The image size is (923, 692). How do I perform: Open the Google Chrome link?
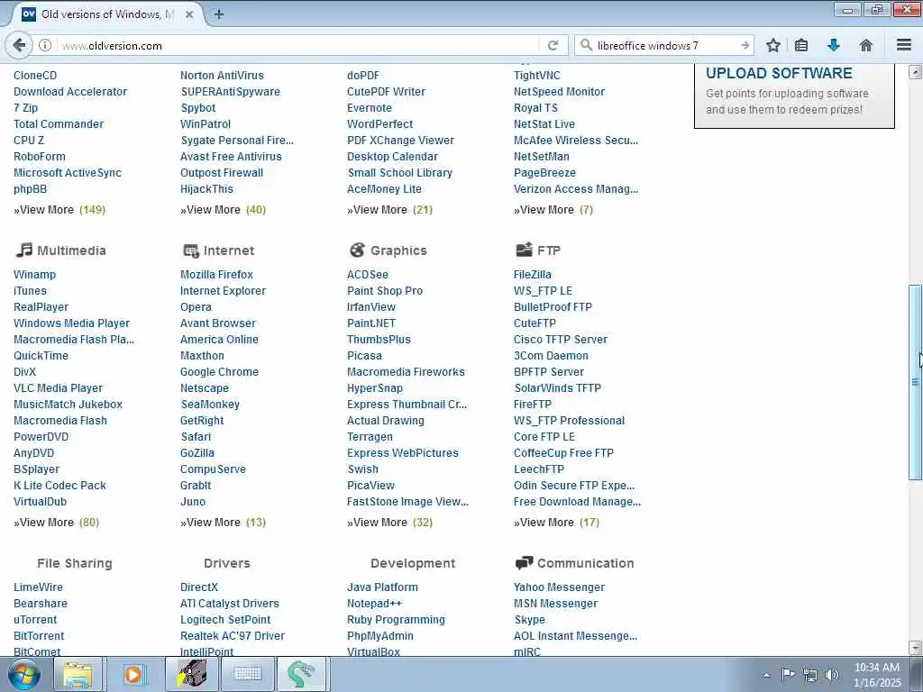(x=220, y=372)
